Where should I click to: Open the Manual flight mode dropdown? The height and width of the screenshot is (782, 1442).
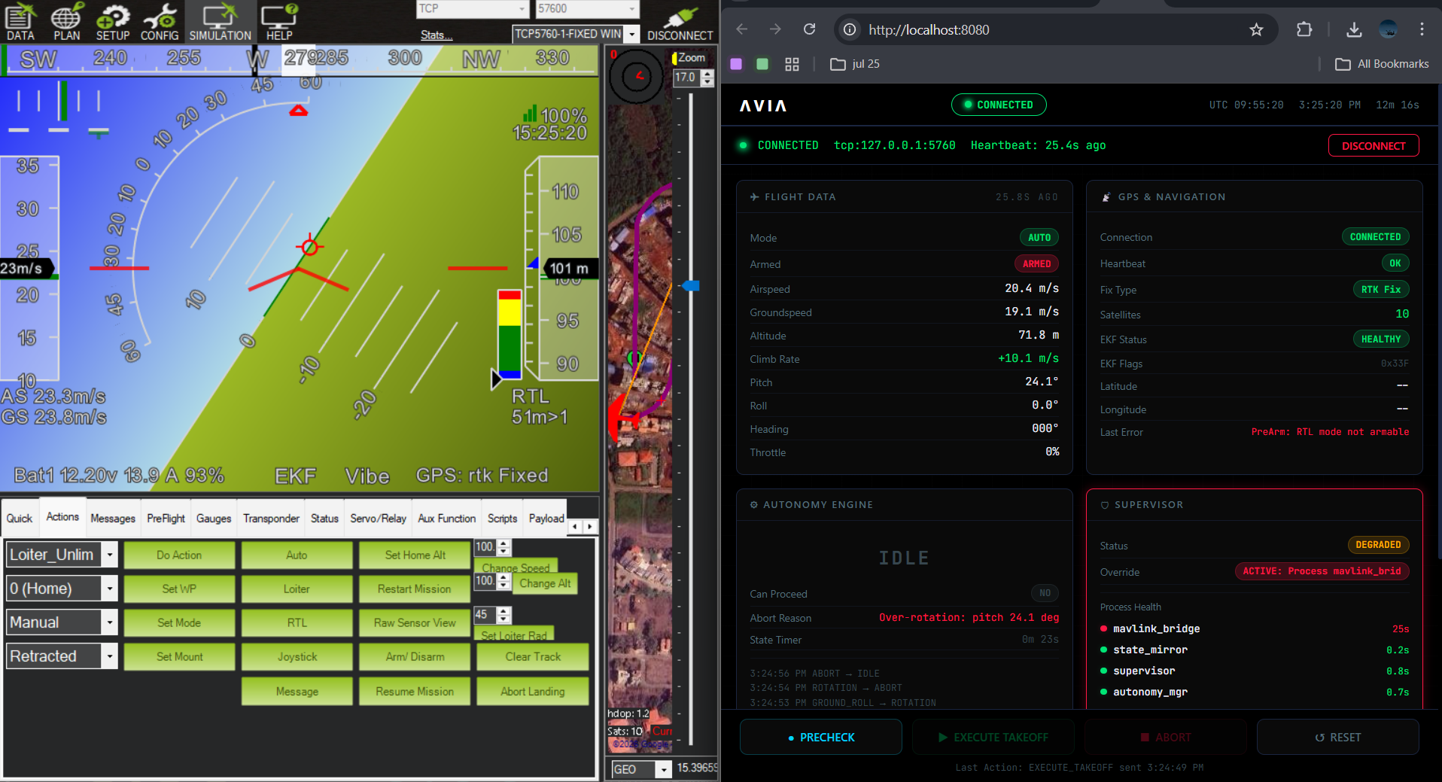pyautogui.click(x=110, y=622)
